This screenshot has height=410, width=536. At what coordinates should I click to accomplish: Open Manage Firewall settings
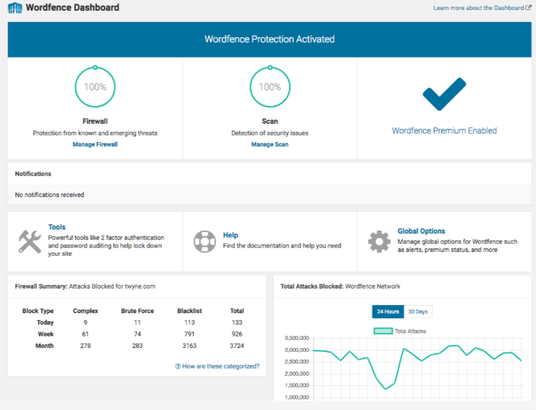[x=95, y=144]
